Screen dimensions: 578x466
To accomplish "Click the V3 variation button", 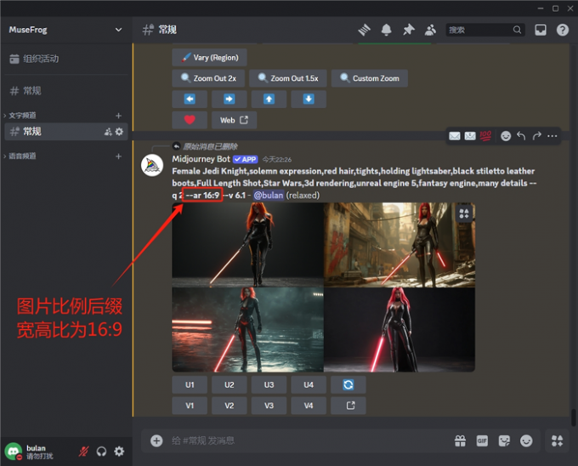I will [x=269, y=406].
